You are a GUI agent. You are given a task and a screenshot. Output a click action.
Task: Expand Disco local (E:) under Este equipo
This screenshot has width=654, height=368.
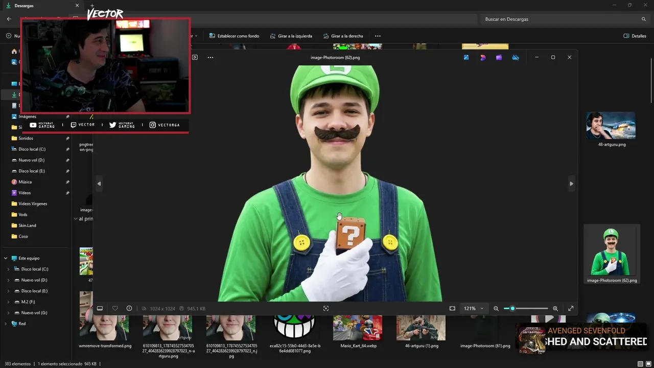pyautogui.click(x=8, y=291)
